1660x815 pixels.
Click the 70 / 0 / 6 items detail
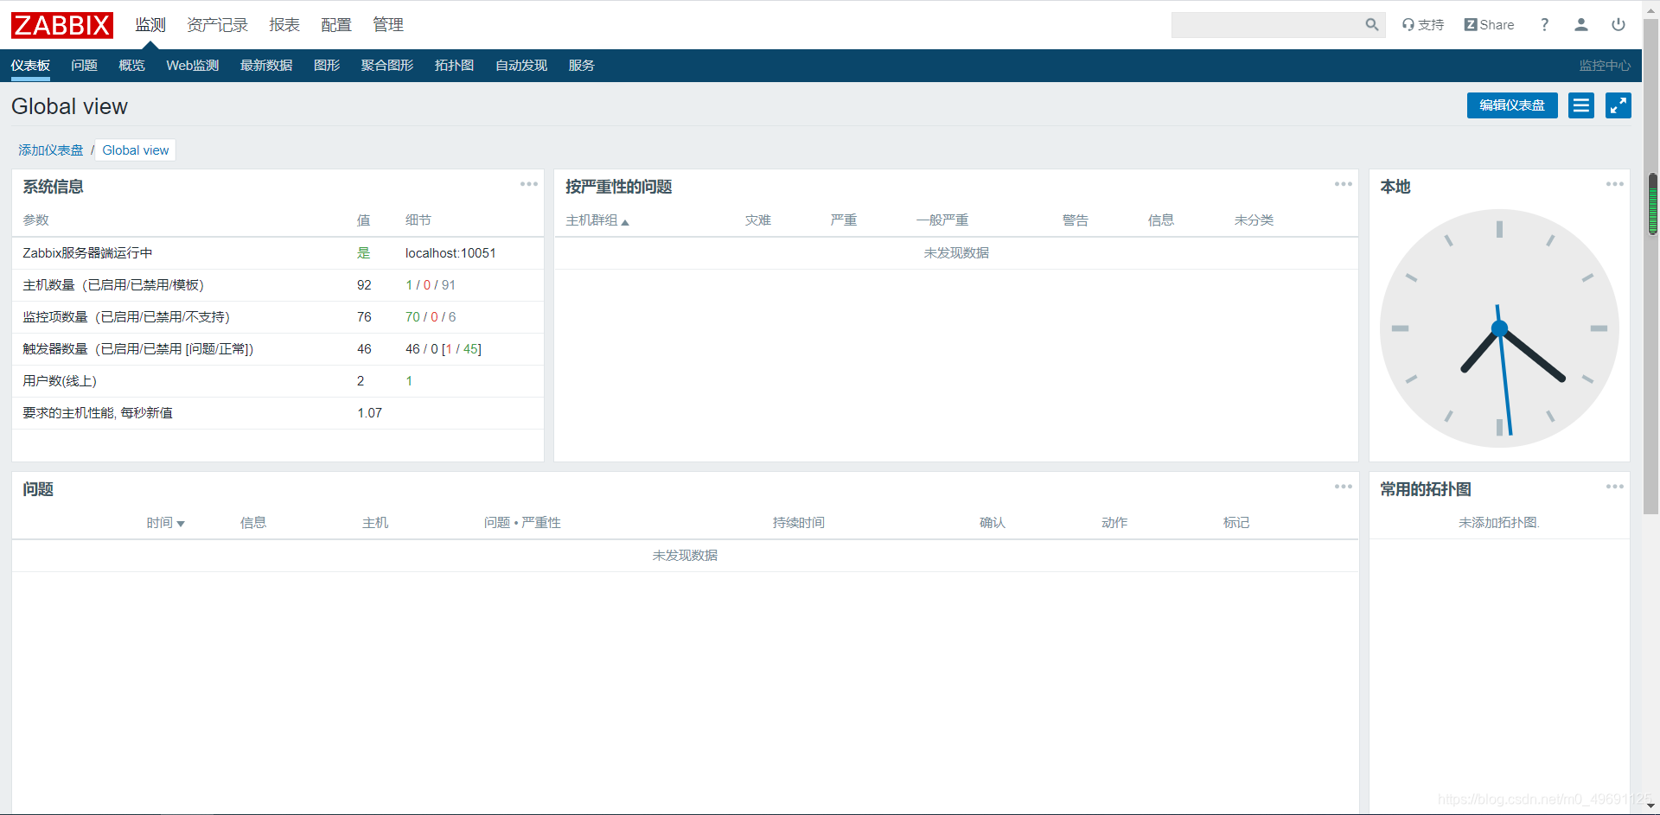431,317
